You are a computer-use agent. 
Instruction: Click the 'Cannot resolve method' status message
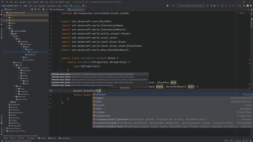pyautogui.click(x=18, y=141)
